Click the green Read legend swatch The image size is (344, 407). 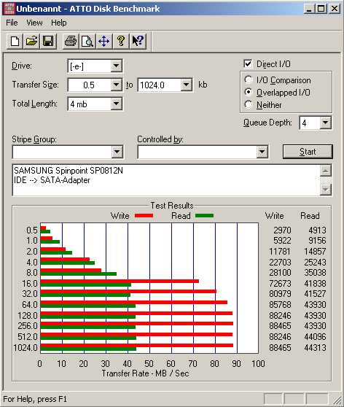pyautogui.click(x=204, y=215)
